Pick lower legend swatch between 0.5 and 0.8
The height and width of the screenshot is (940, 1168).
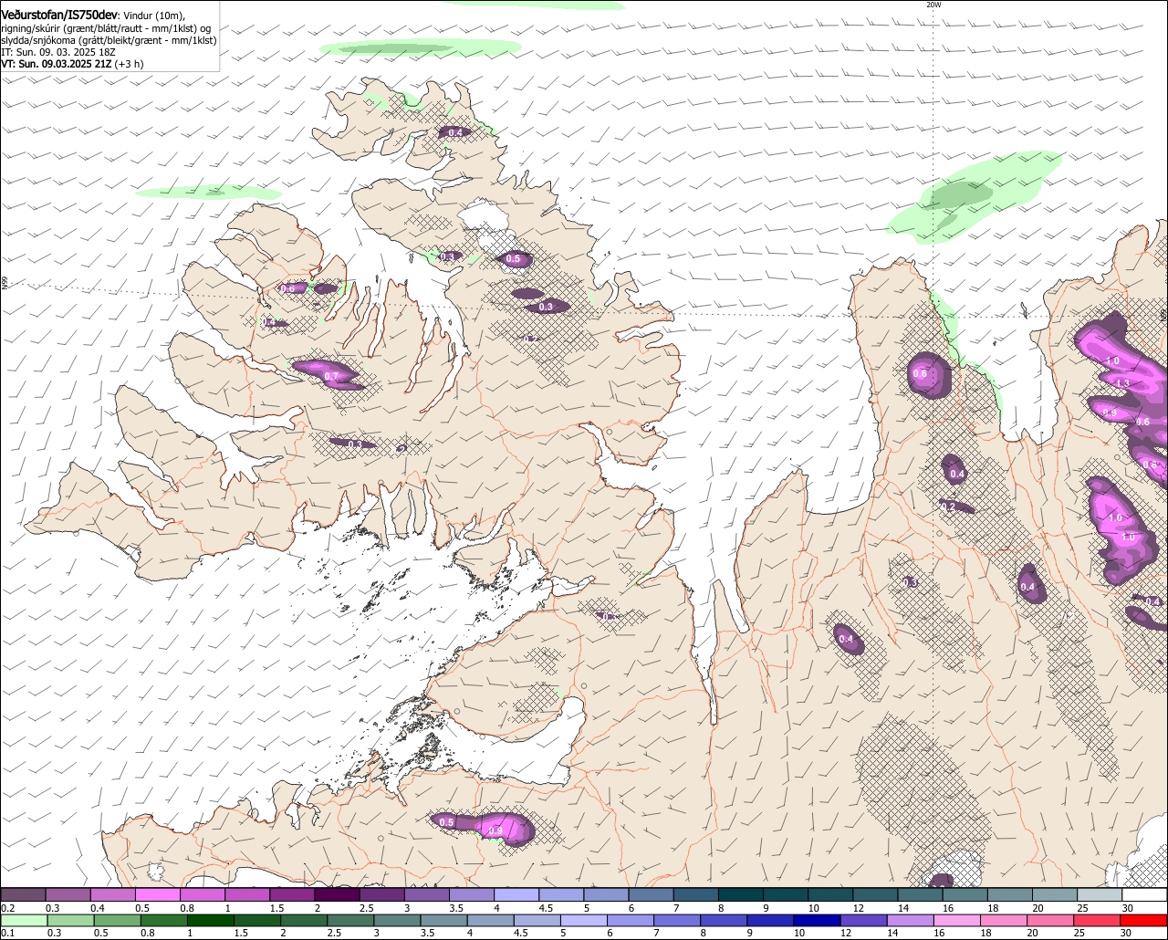pyautogui.click(x=118, y=920)
